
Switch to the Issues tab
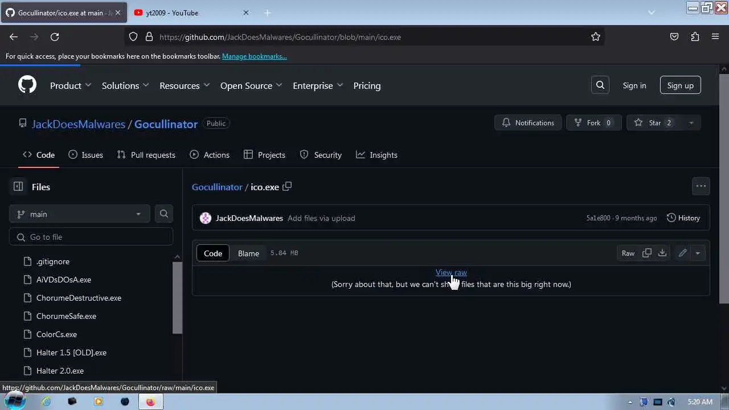(86, 155)
